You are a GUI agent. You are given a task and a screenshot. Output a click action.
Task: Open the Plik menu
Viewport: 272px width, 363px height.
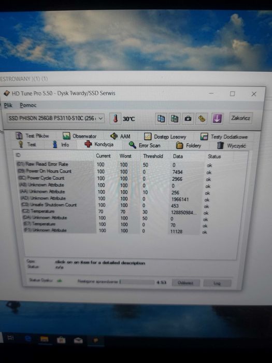[8, 105]
